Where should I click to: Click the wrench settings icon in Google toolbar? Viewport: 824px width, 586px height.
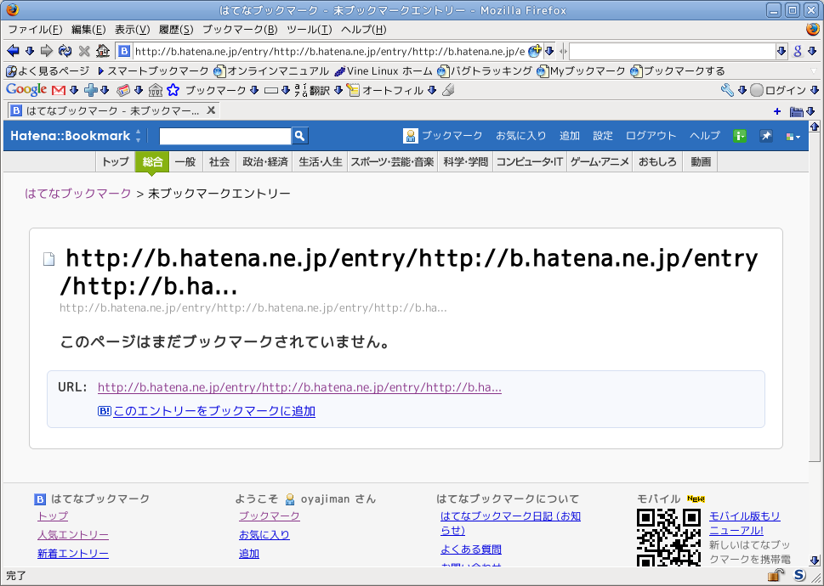[x=727, y=90]
